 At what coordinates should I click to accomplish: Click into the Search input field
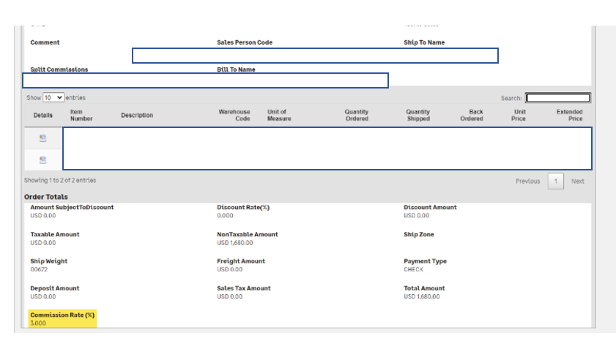557,98
